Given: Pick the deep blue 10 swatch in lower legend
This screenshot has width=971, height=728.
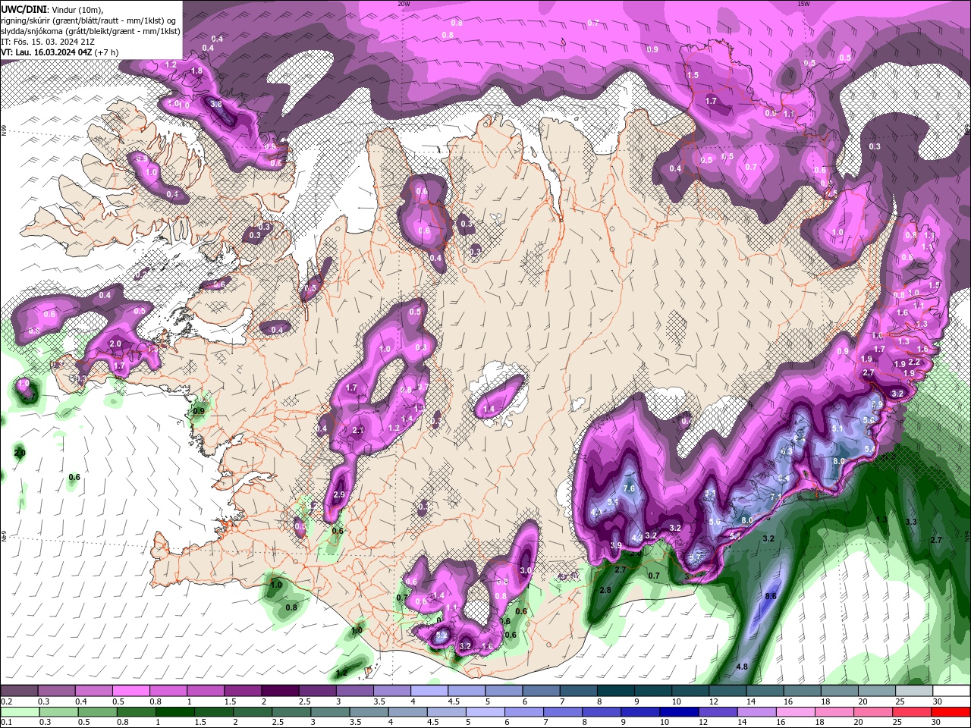Looking at the screenshot, I should [680, 712].
